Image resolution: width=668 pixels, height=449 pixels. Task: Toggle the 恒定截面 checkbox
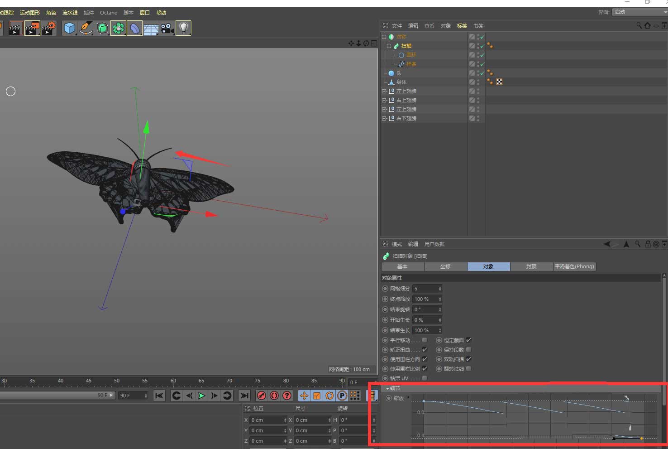click(468, 340)
